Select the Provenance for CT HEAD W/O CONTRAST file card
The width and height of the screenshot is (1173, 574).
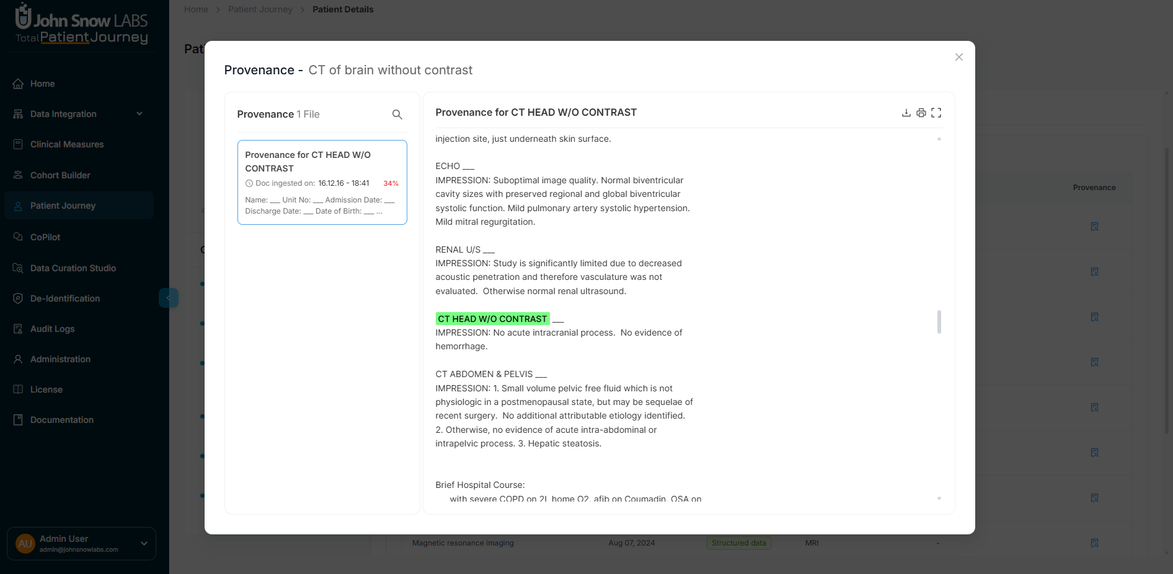tap(322, 182)
